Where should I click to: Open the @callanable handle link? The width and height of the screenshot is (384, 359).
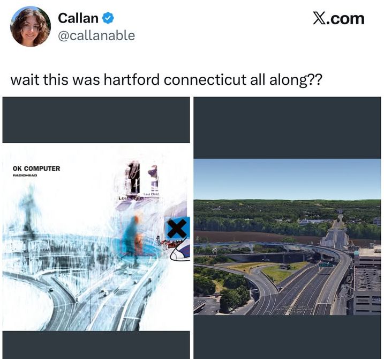(x=96, y=35)
